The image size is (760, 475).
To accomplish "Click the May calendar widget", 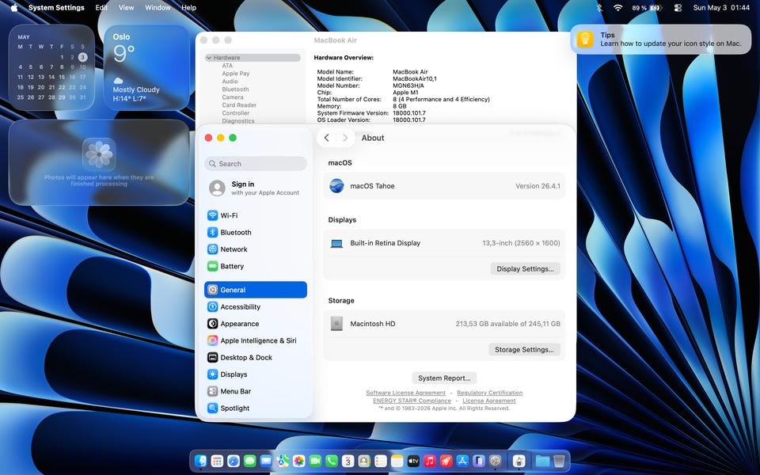I will coord(51,68).
